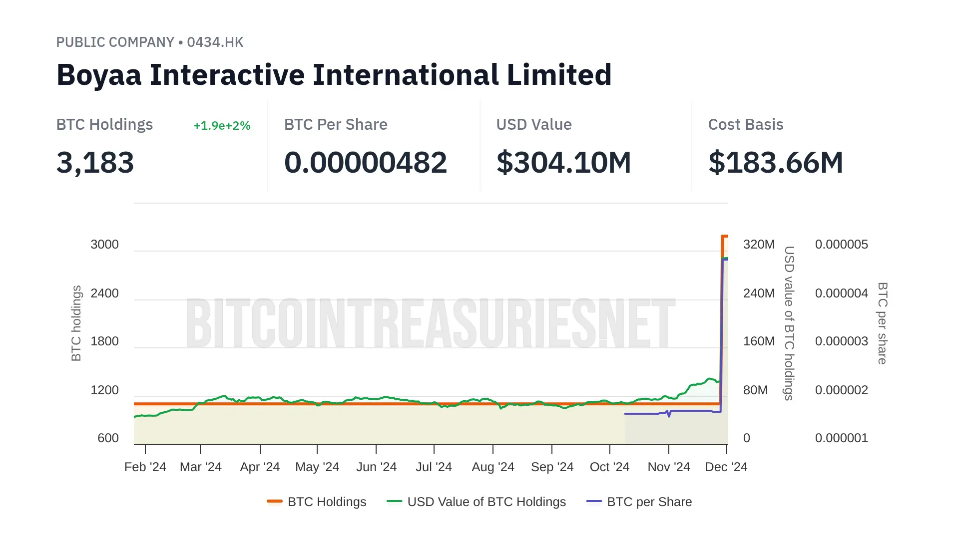959x539 pixels.
Task: Click the Aug '24 x-axis tick label
Action: tap(492, 467)
